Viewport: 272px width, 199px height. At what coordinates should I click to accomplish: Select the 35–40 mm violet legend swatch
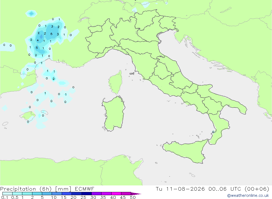(x=106, y=194)
